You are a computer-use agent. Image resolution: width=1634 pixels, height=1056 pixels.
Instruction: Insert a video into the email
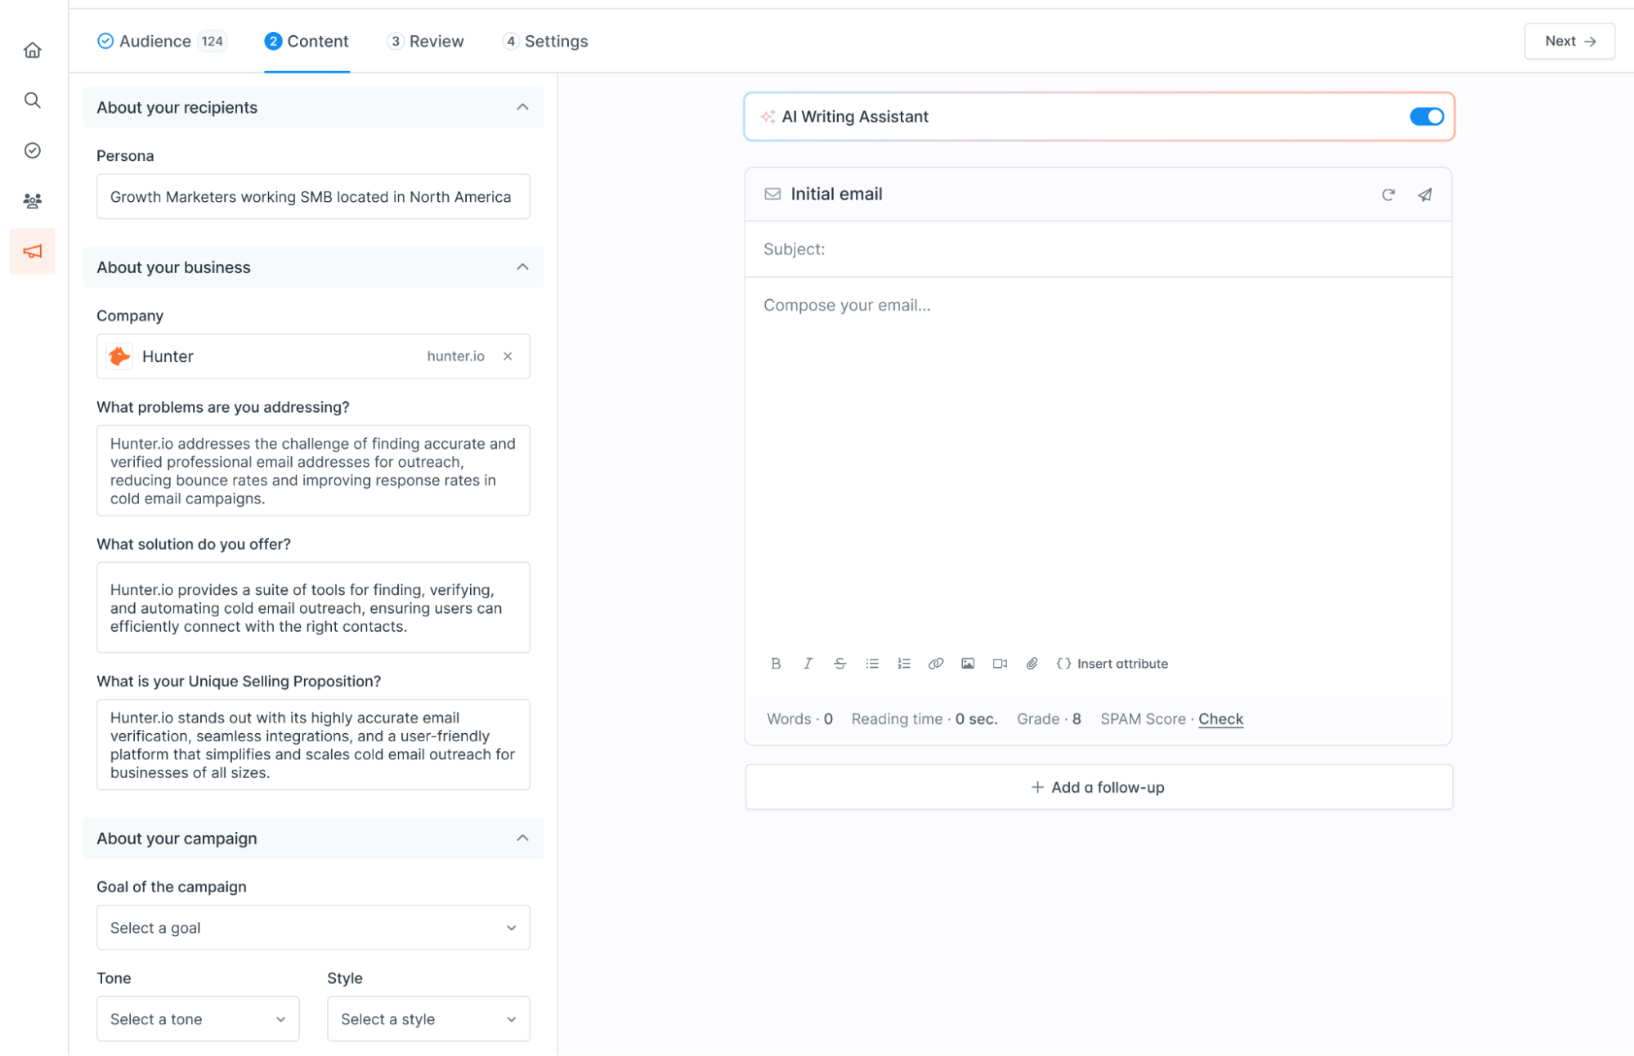[1000, 664]
